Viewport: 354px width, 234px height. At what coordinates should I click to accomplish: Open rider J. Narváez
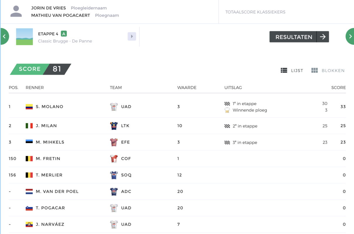pyautogui.click(x=50, y=224)
